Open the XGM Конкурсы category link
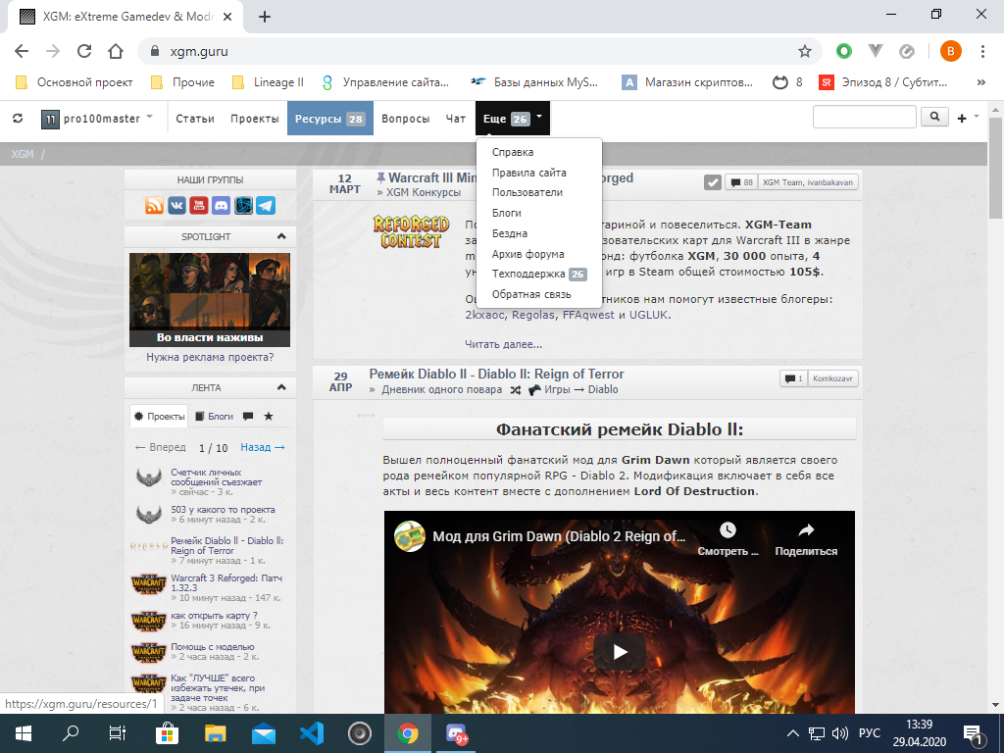 (x=424, y=192)
